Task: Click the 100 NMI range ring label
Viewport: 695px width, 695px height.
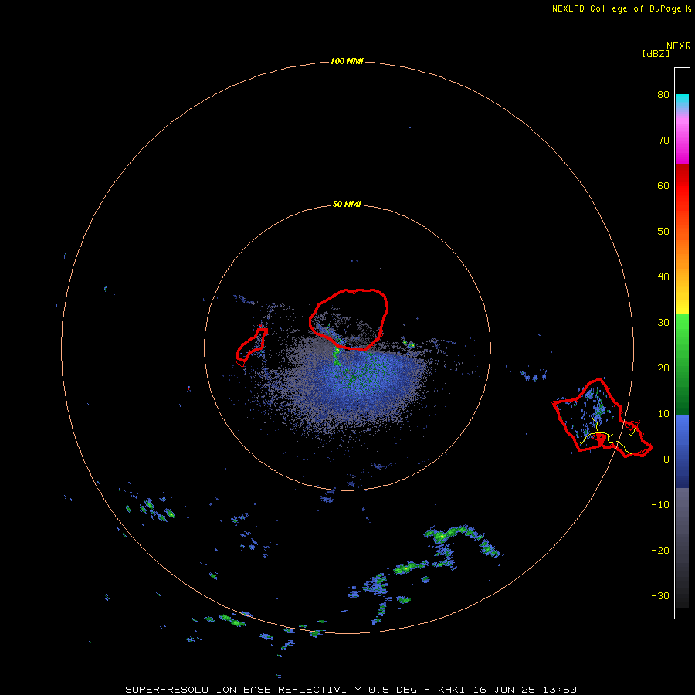Action: (x=347, y=61)
